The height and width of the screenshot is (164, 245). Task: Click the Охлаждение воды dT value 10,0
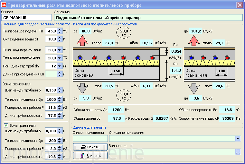[51, 39]
